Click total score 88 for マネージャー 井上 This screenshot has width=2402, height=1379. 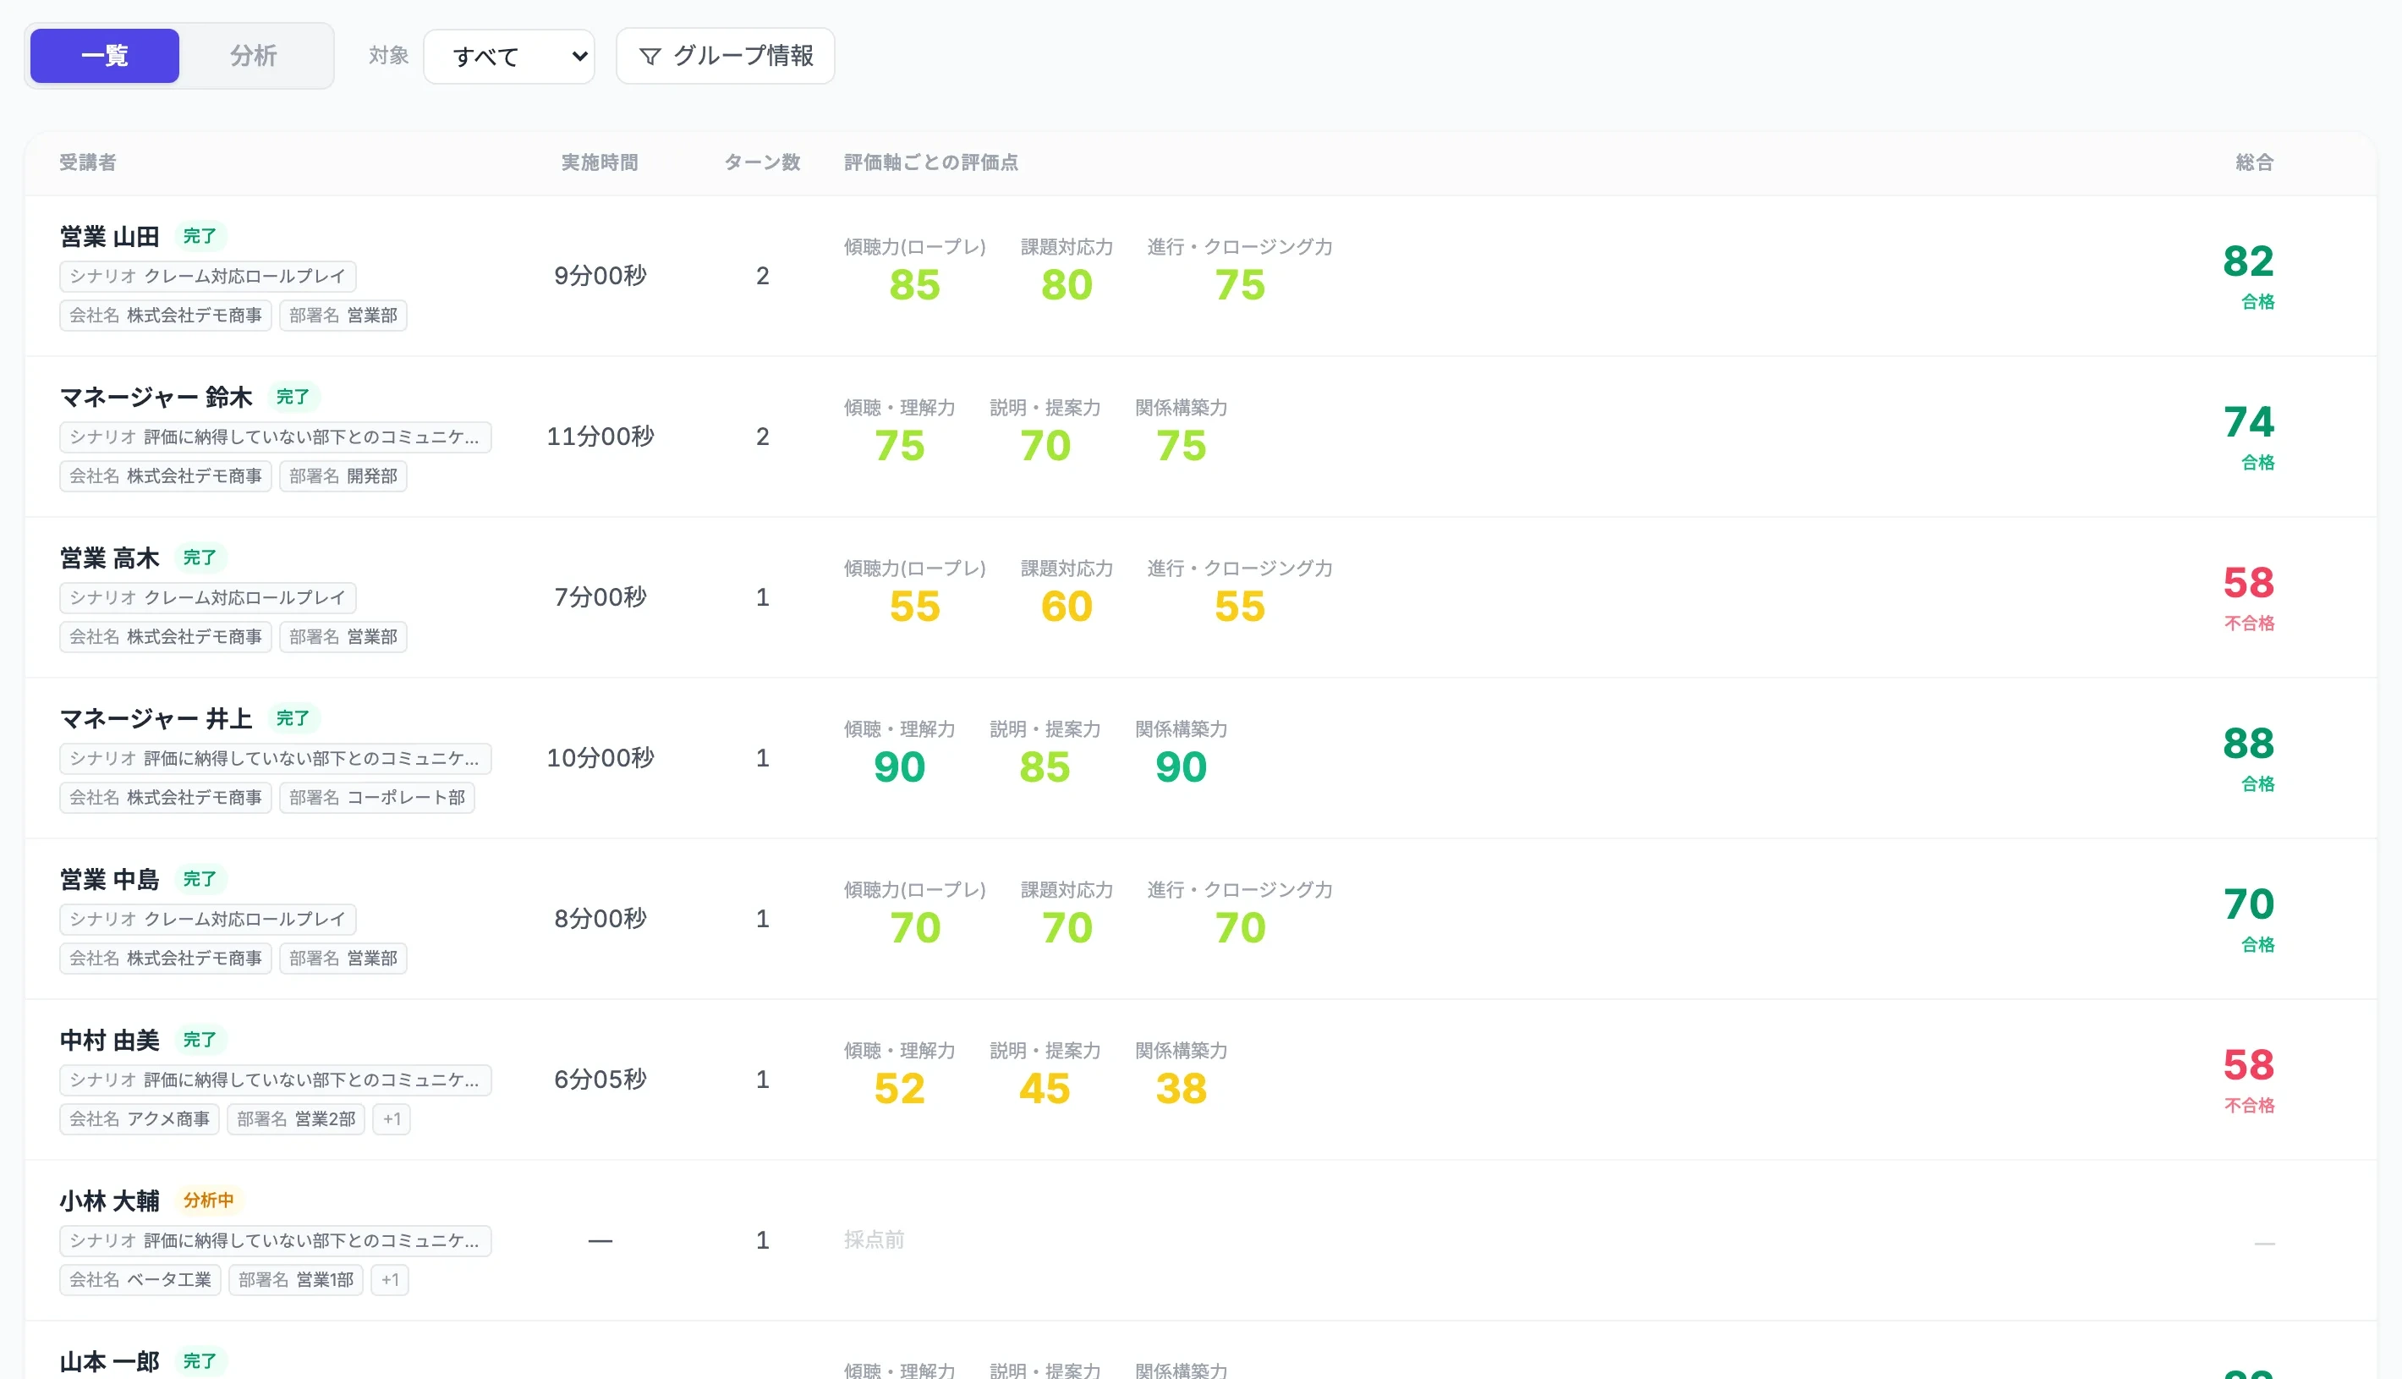click(x=2249, y=744)
